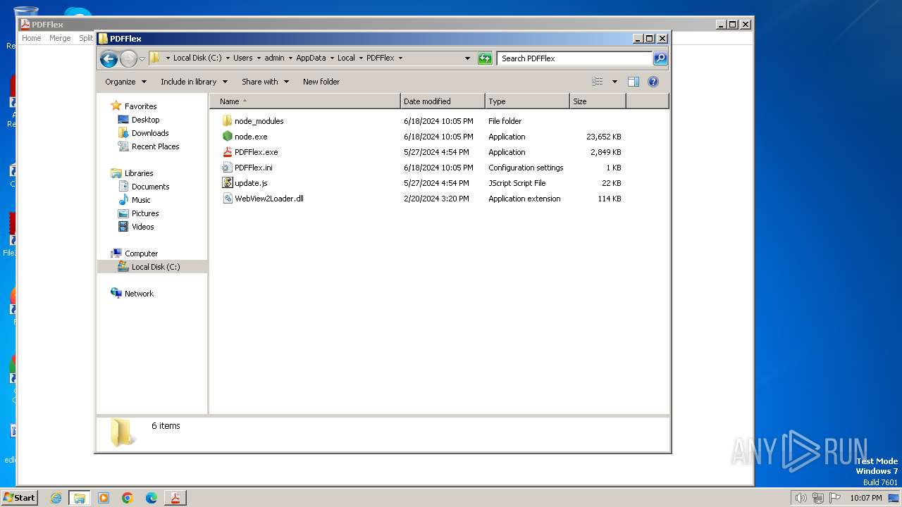Open the Pictures library
902x507 pixels.
click(145, 213)
